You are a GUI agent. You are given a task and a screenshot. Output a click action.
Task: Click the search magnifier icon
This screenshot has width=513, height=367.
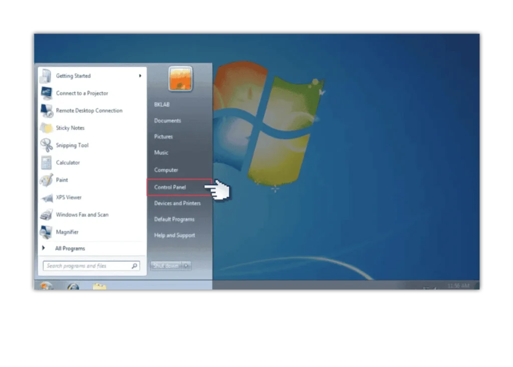point(134,266)
